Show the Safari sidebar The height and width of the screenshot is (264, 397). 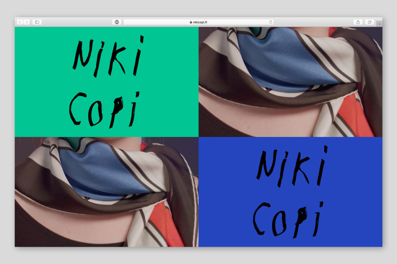point(37,22)
